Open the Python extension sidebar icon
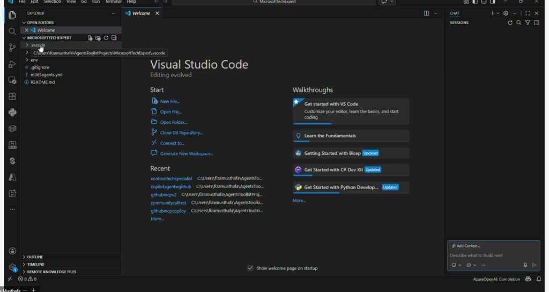Image resolution: width=549 pixels, height=292 pixels. coord(12,113)
